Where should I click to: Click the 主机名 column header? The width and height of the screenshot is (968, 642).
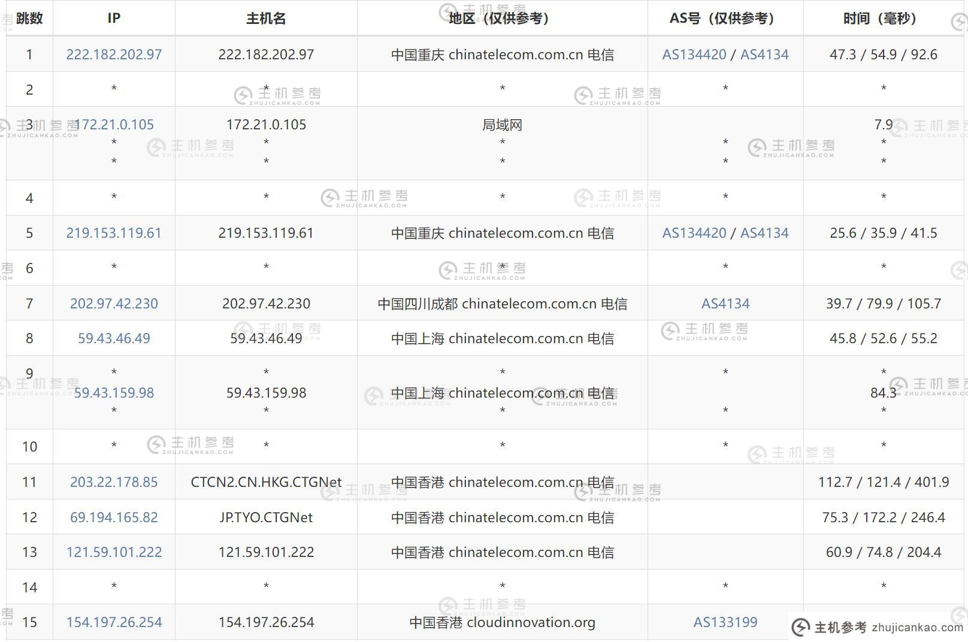click(x=266, y=18)
